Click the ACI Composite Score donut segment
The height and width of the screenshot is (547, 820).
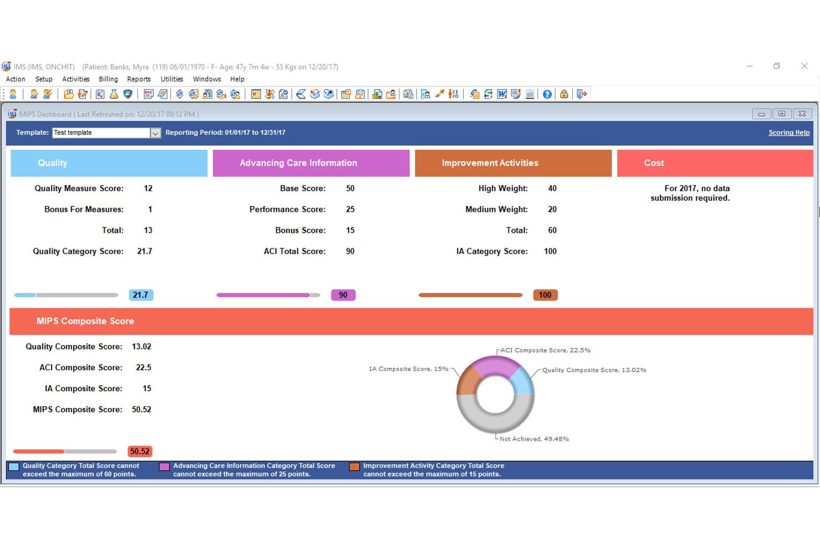point(495,366)
